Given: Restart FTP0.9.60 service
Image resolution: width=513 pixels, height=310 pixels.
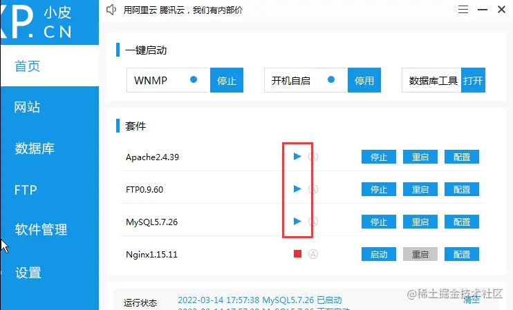Looking at the screenshot, I should point(420,189).
